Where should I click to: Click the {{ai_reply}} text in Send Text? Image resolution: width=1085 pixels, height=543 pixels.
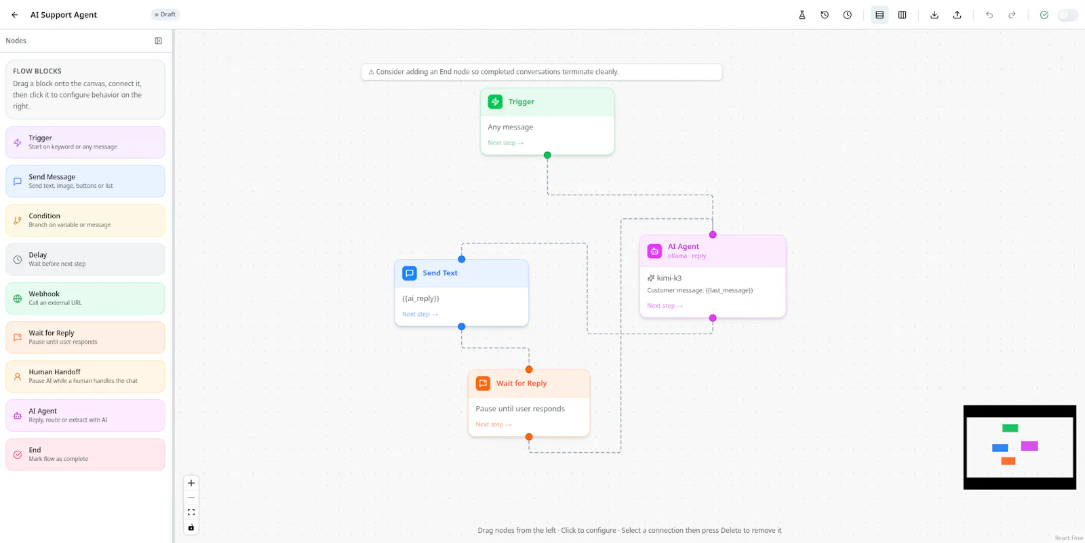pos(420,298)
